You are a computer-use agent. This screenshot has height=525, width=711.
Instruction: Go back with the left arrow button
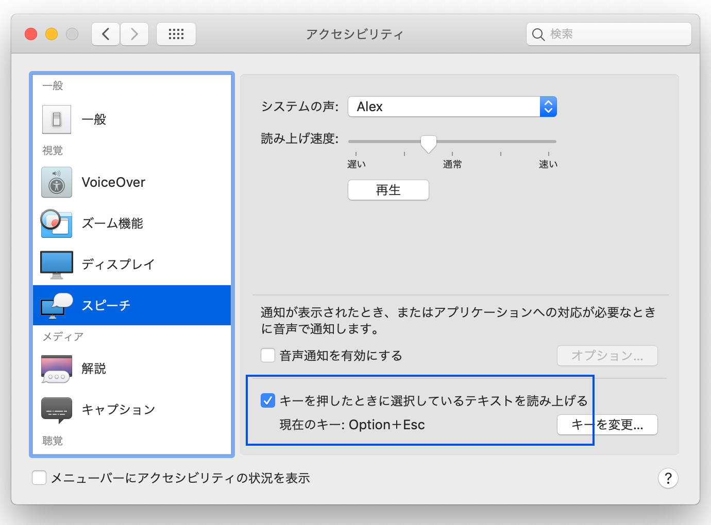click(106, 34)
